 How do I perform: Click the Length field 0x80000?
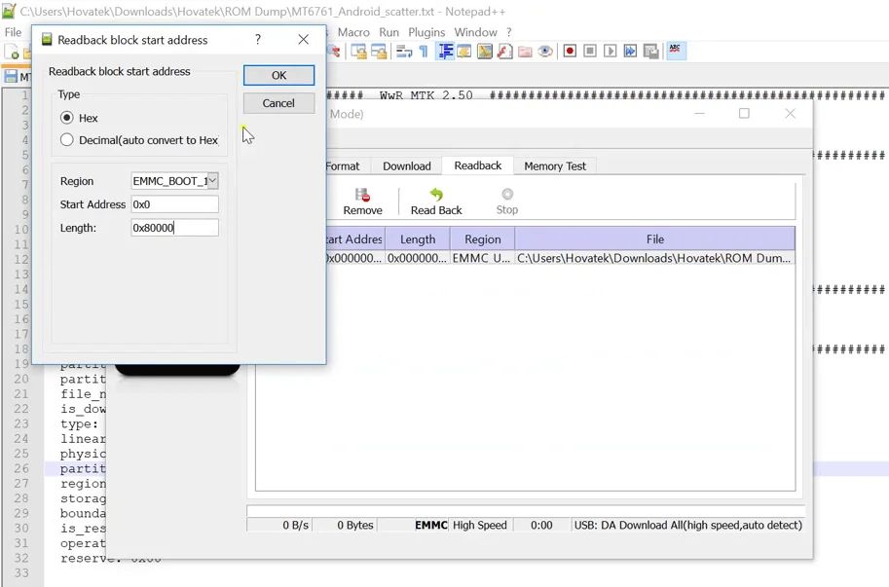pos(174,227)
